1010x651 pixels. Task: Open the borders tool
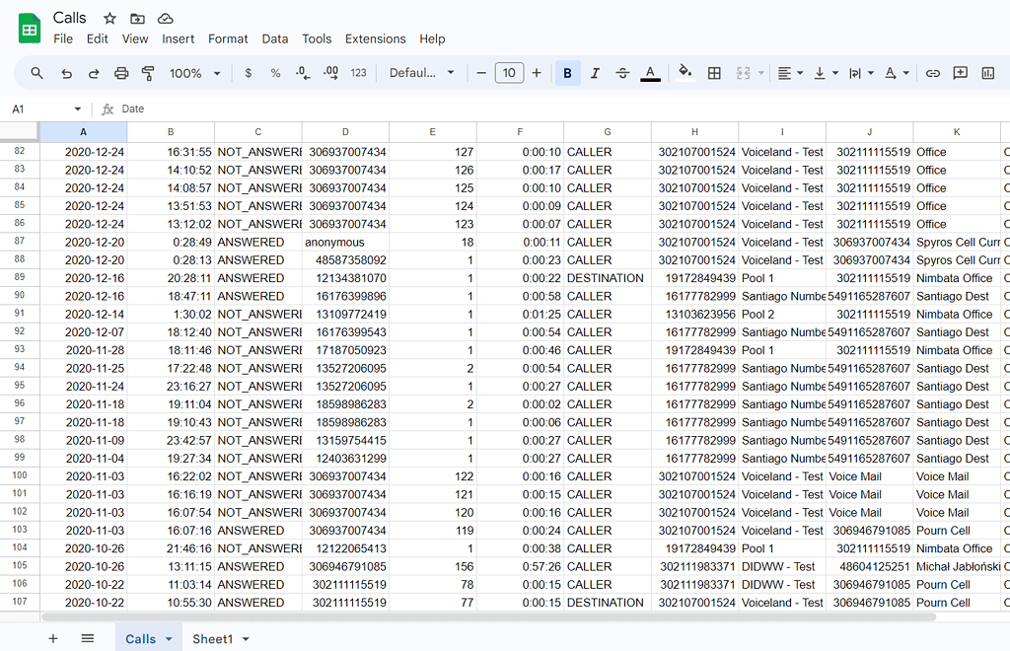tap(714, 73)
